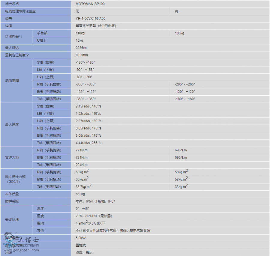Click the "容许惯性力矩 (GD2/4)" group label
The image size is (270, 256).
(15, 179)
